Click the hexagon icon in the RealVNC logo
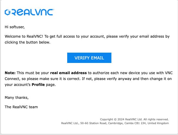The image size is (178, 135). click(8, 12)
